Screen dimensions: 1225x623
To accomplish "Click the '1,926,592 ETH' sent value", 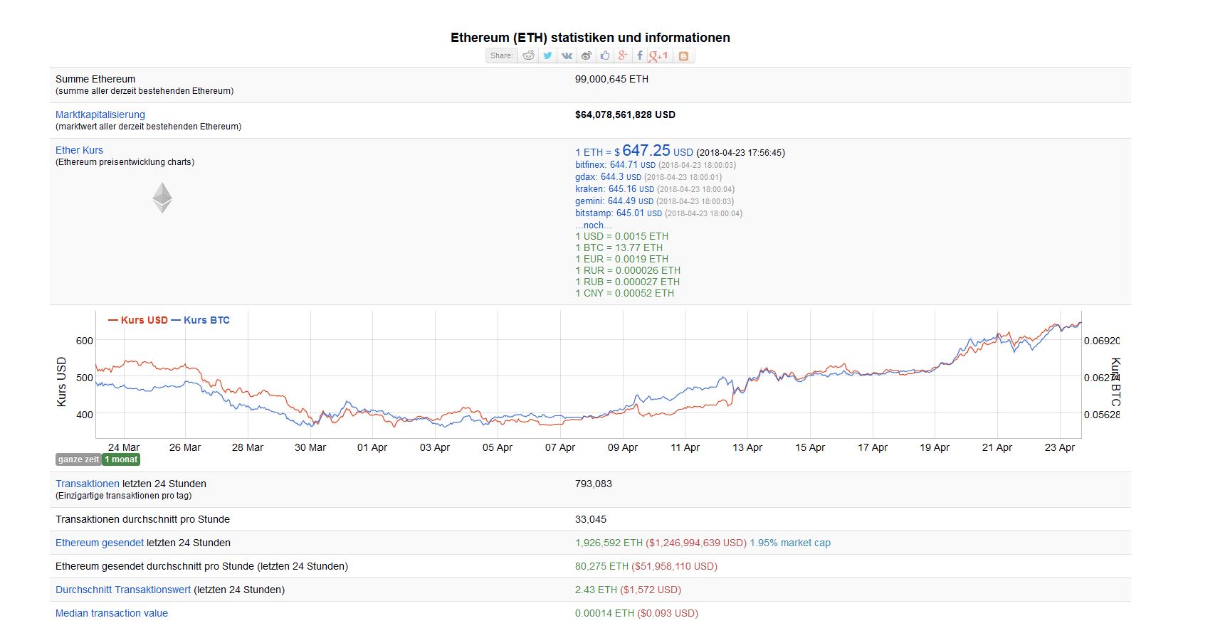I will point(609,543).
